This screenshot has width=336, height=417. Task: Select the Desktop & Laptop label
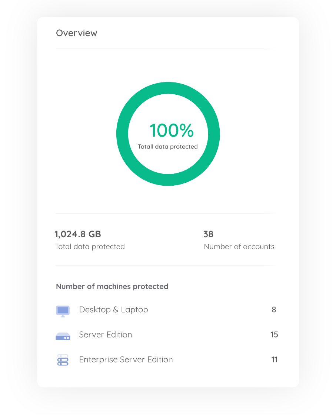point(114,310)
